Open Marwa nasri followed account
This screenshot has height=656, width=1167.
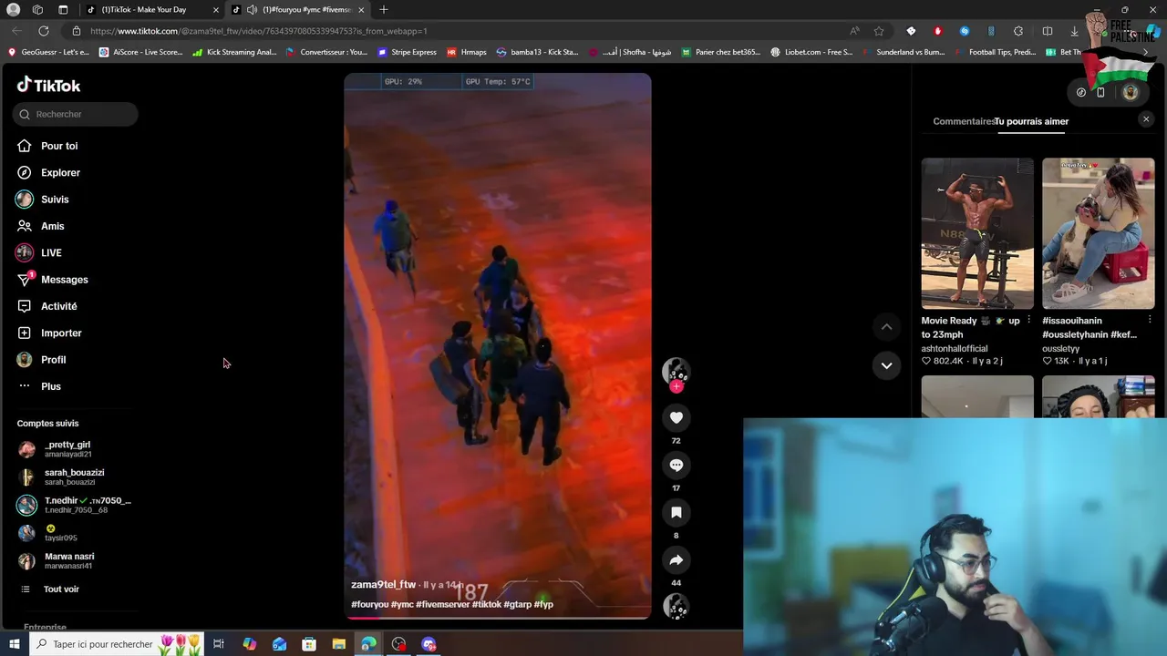69,561
